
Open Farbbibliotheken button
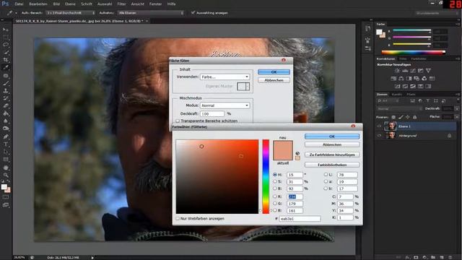[x=332, y=165]
